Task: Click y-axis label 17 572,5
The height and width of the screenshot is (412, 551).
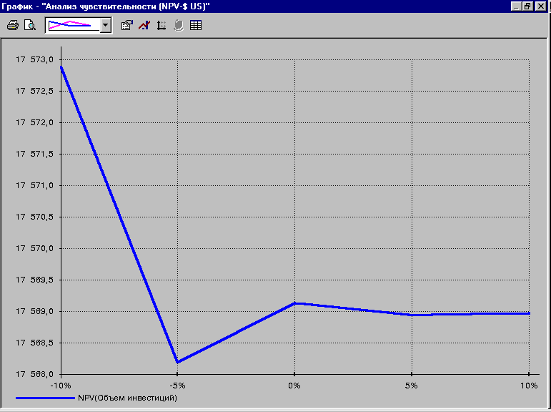Action: [34, 91]
